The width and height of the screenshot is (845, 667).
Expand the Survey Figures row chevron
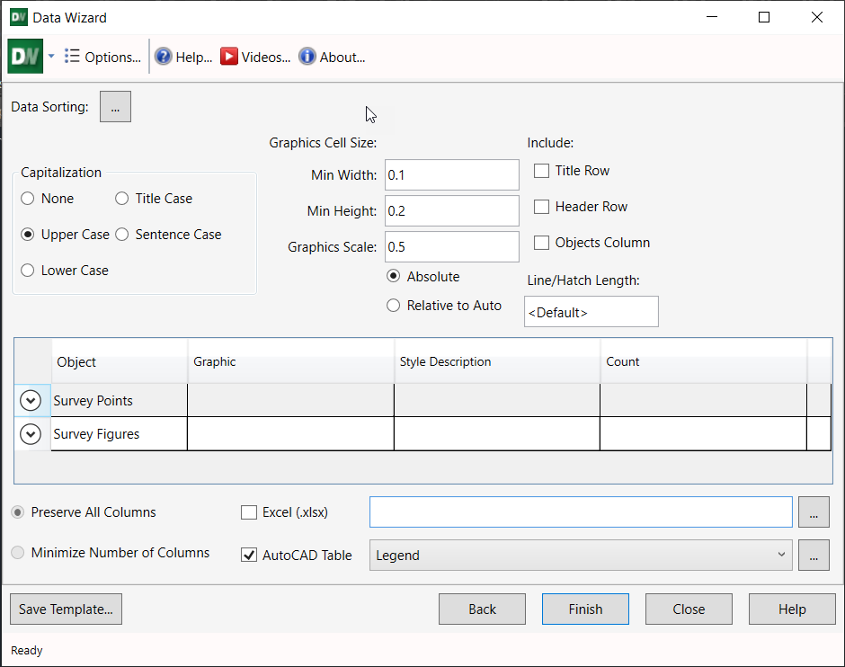[31, 434]
